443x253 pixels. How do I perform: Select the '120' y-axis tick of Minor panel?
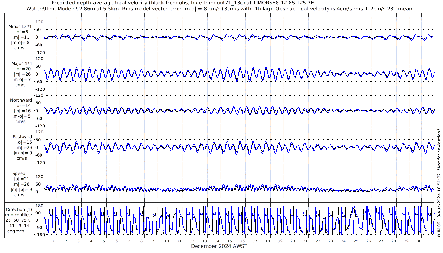click(x=39, y=22)
